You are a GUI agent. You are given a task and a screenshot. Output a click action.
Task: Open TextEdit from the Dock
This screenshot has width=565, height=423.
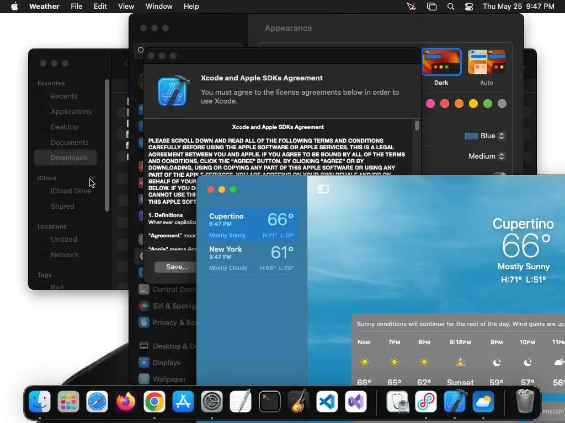pyautogui.click(x=241, y=402)
